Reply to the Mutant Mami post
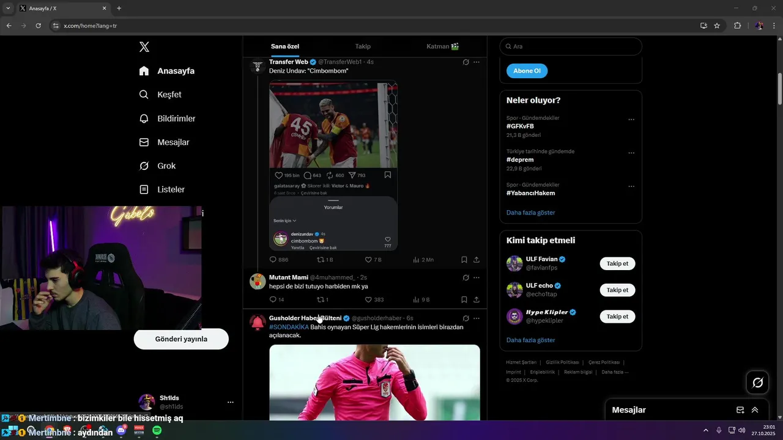The height and width of the screenshot is (440, 783). coord(276,299)
